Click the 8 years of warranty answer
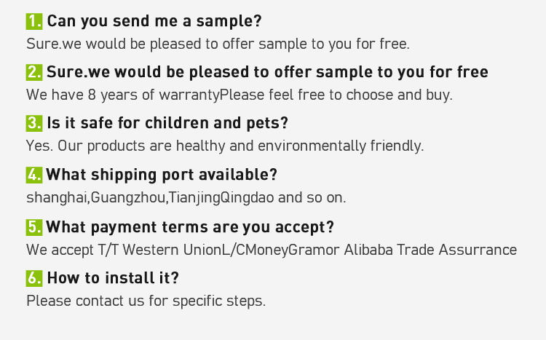Image resolution: width=546 pixels, height=340 pixels. (240, 95)
